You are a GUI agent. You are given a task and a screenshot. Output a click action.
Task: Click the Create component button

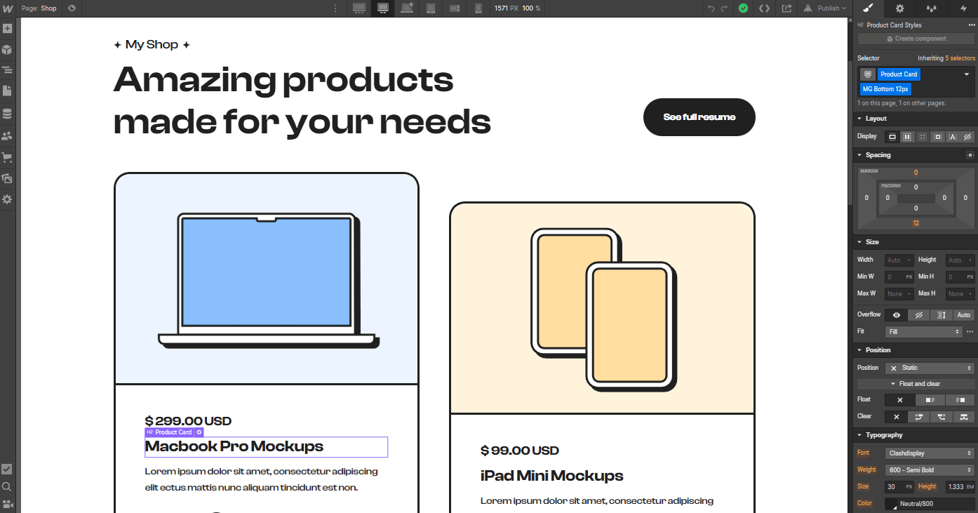pos(916,39)
